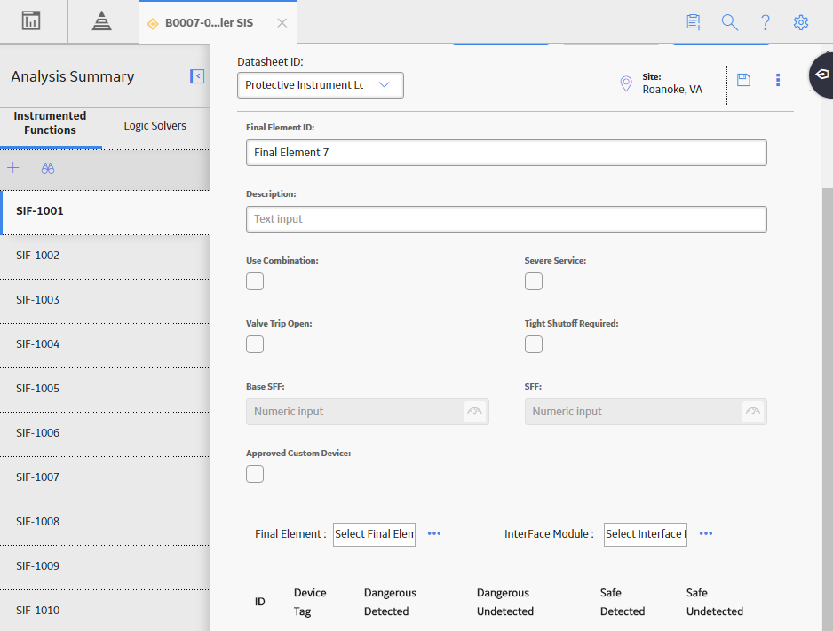
Task: Collapse the Analysis Summary panel
Action: click(x=197, y=76)
